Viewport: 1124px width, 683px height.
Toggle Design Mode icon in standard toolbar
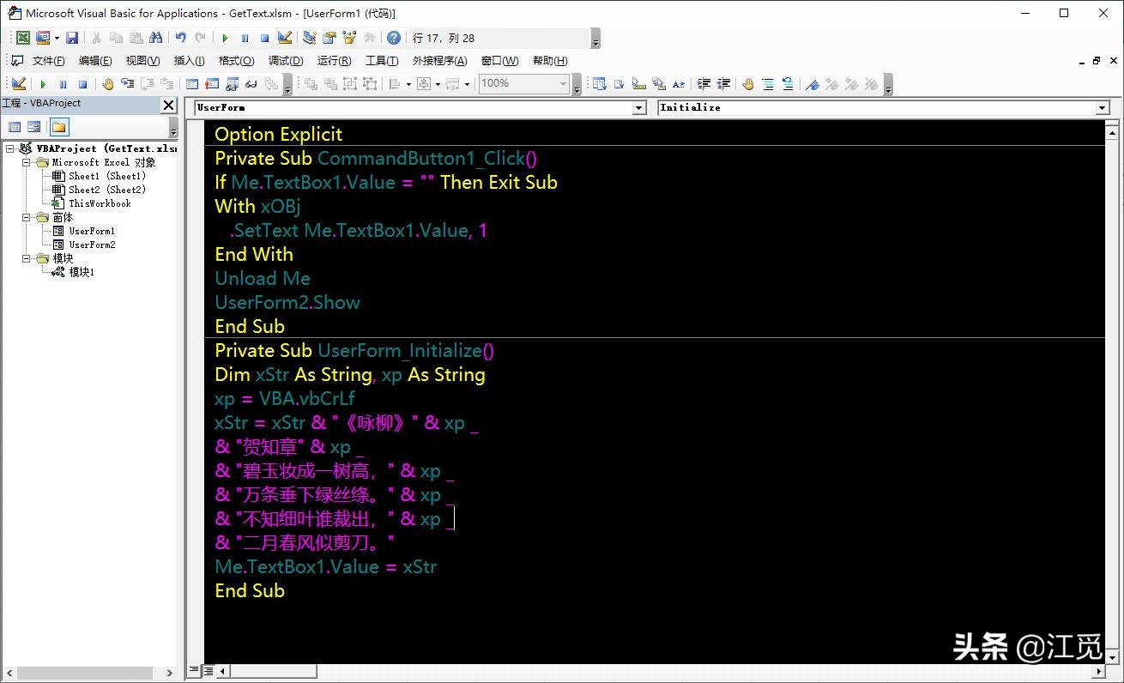tap(286, 38)
